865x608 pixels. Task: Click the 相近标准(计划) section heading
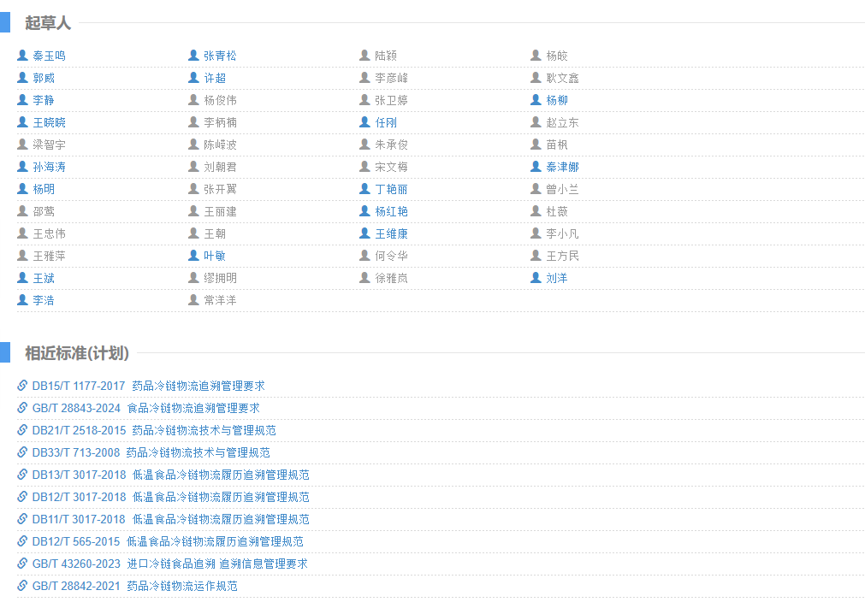77,353
